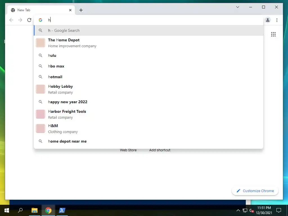Select 'happy new year 2022' suggestion
This screenshot has height=216, width=288.
148,102
